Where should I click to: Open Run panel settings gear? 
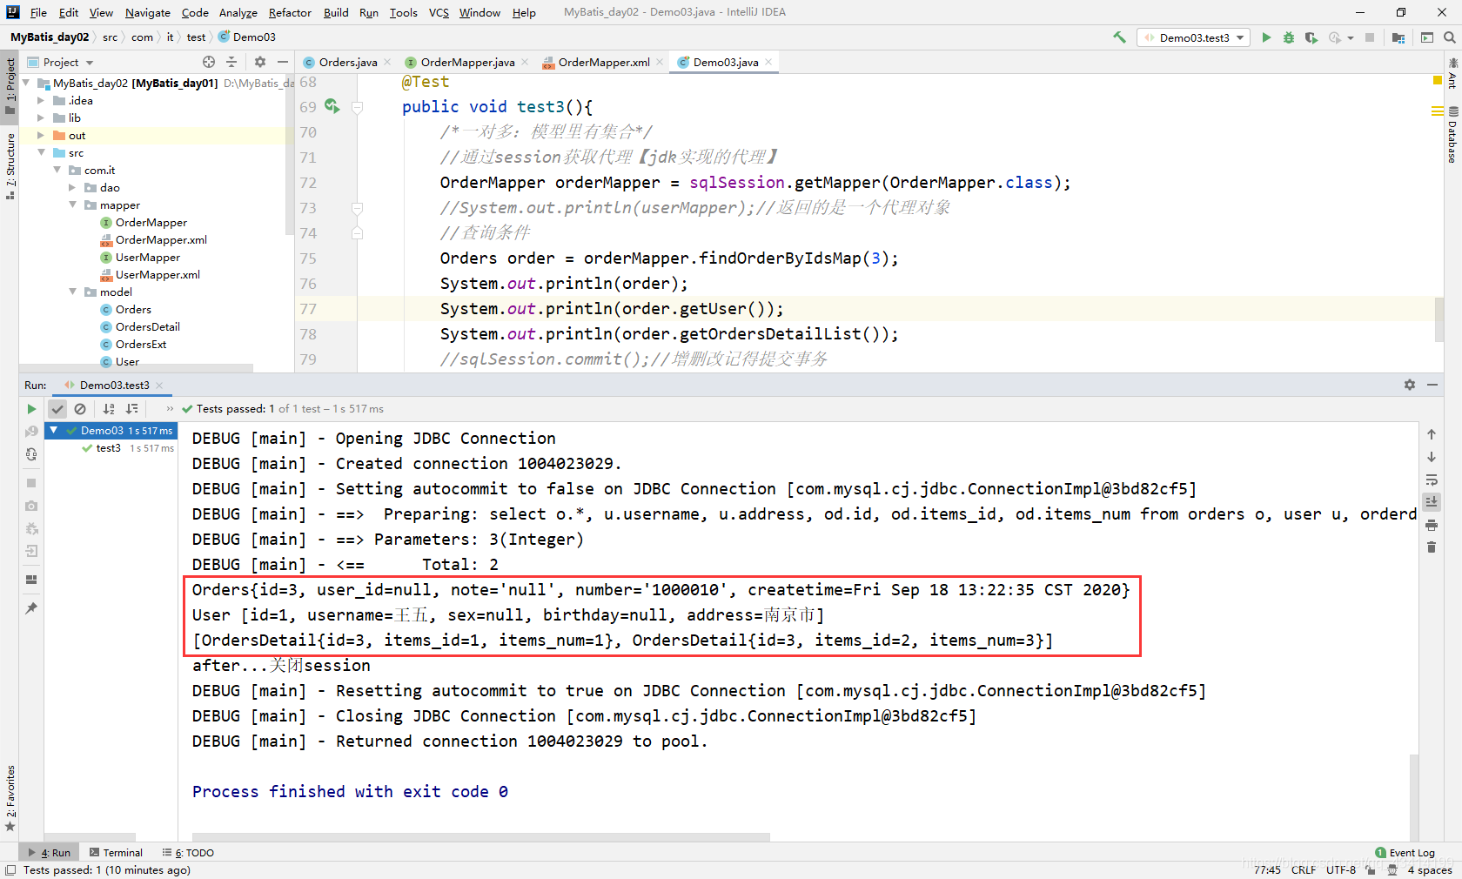pos(1410,385)
